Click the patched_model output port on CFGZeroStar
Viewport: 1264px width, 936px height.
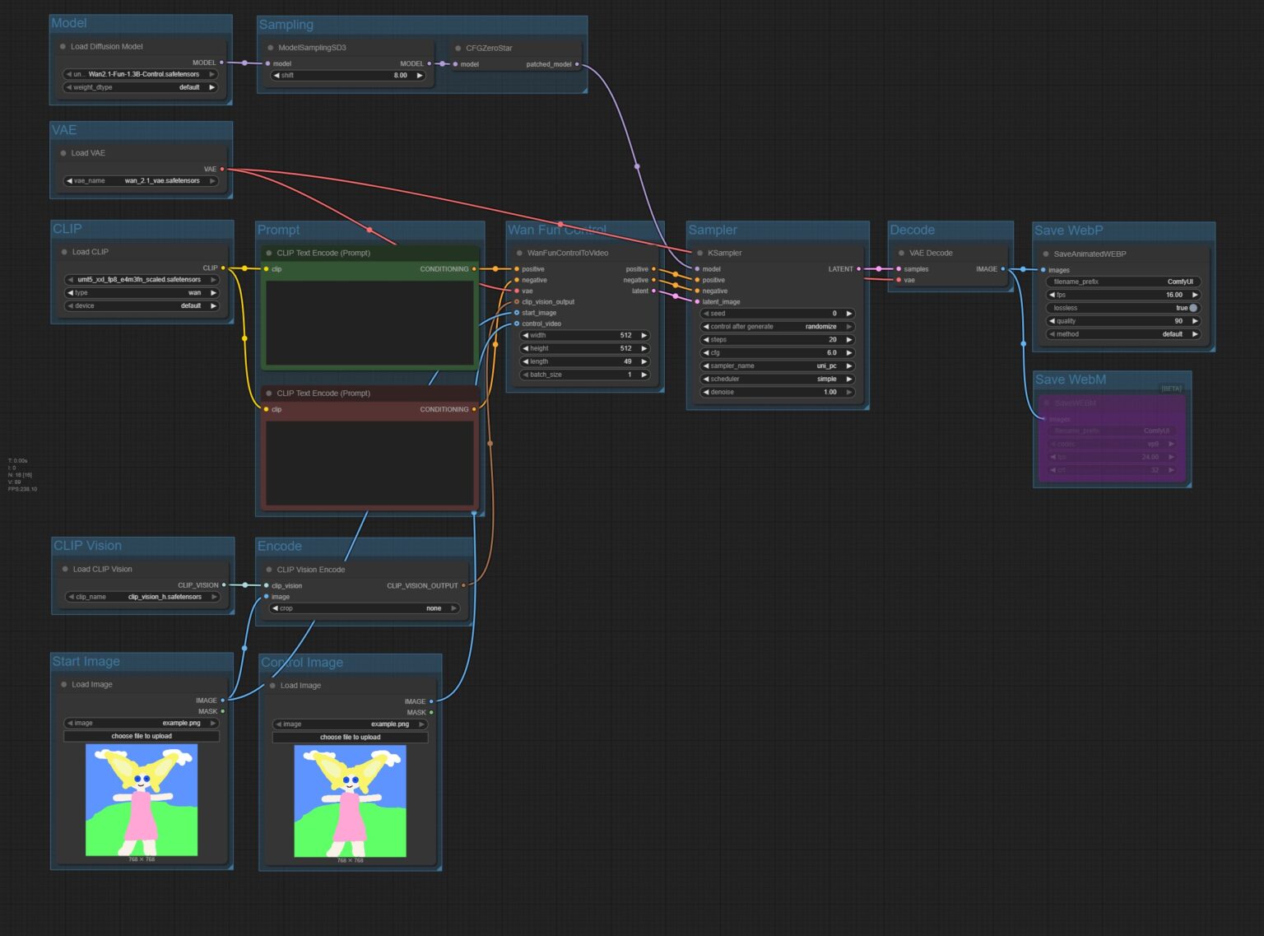577,64
